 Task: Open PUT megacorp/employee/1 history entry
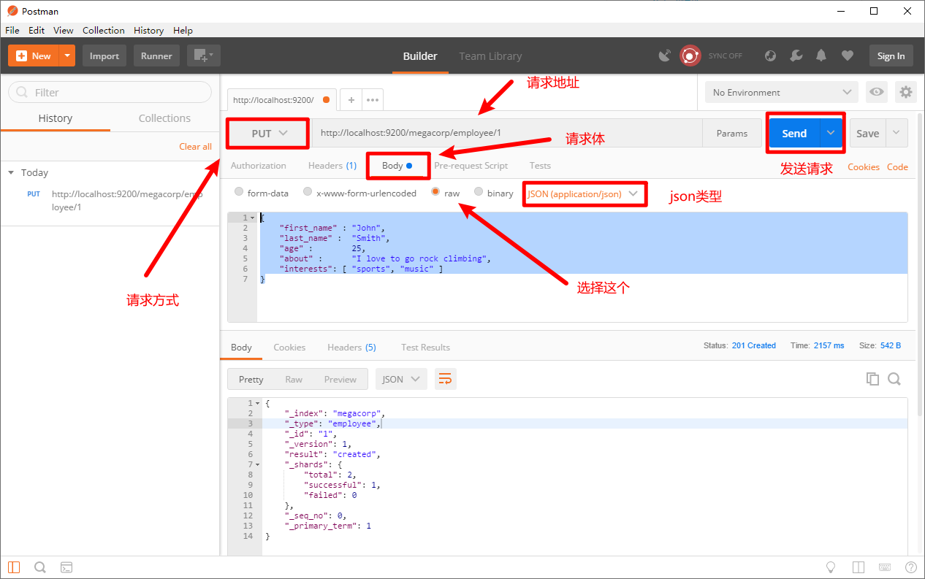coord(110,201)
